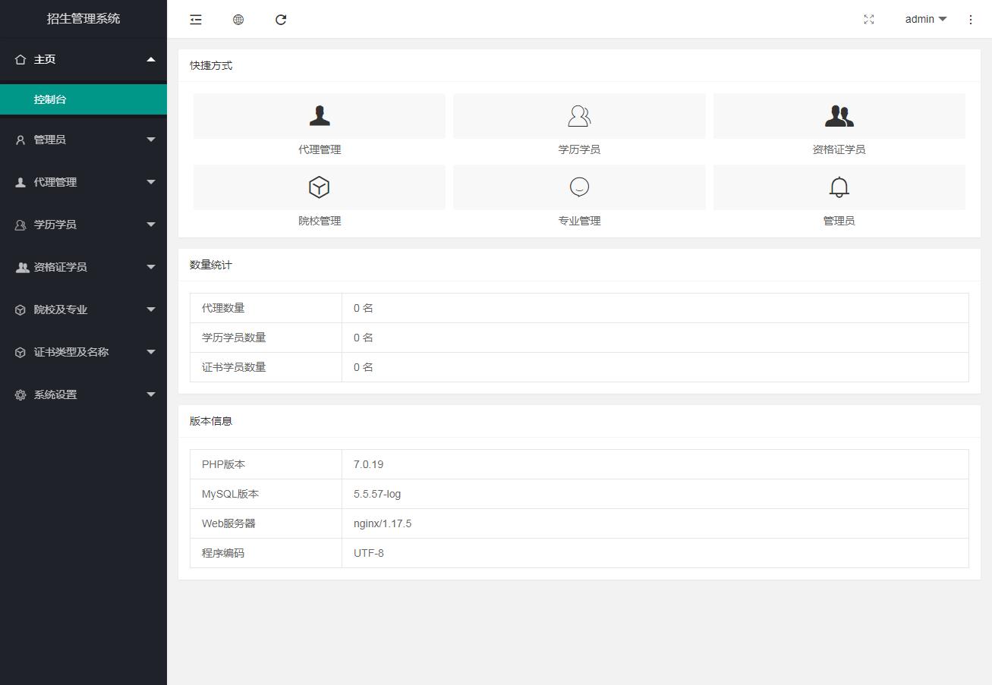The width and height of the screenshot is (992, 685).
Task: Open the admin user dropdown
Action: click(925, 20)
